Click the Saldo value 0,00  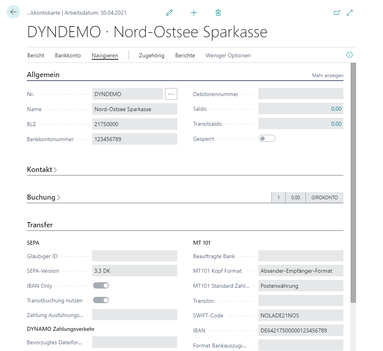click(336, 109)
